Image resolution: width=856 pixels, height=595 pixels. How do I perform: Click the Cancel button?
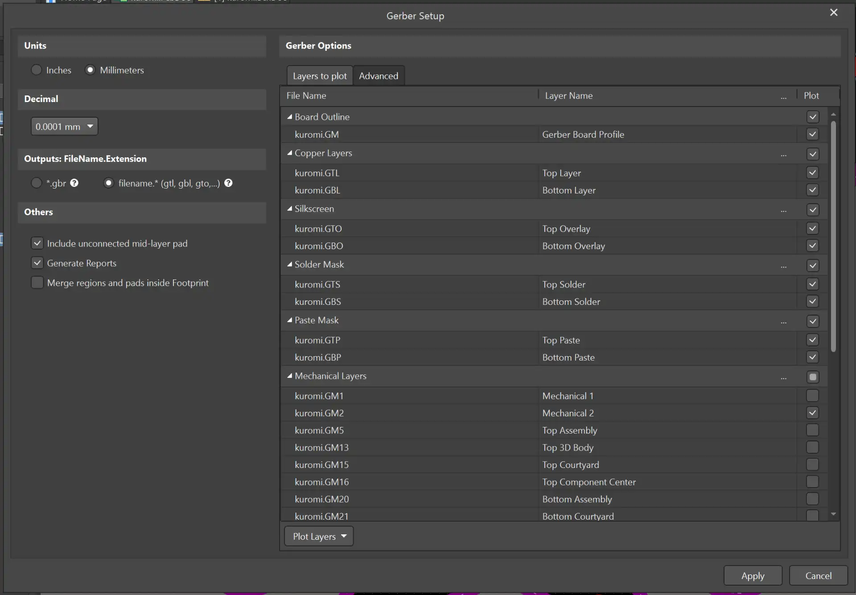click(x=818, y=575)
